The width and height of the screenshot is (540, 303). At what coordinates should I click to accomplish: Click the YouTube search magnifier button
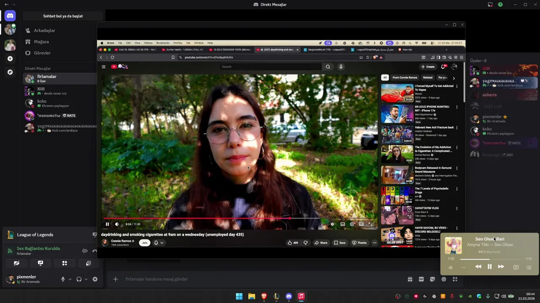(328, 66)
